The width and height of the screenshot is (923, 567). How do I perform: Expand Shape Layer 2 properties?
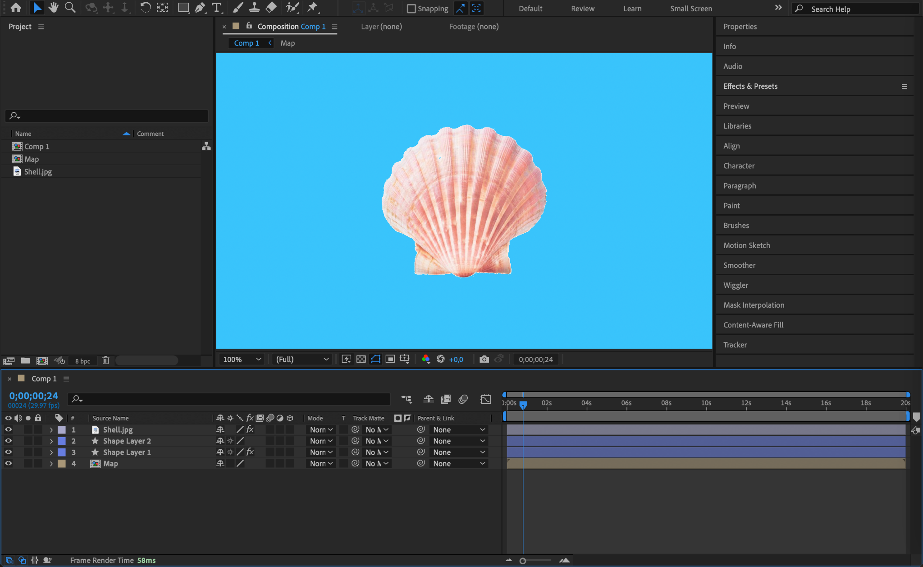coord(51,441)
